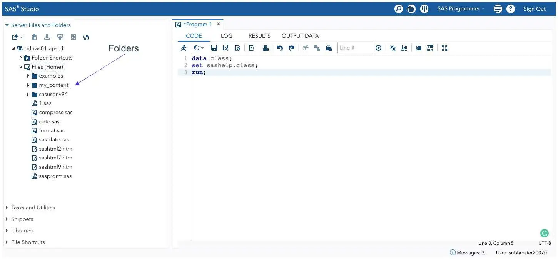
Task: Click the Upload icon in Server Files toolbar
Action: 60,37
